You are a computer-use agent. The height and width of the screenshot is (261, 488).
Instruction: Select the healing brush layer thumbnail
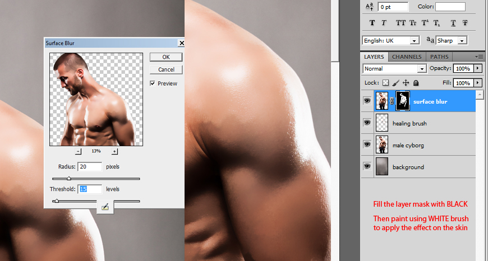tap(382, 123)
